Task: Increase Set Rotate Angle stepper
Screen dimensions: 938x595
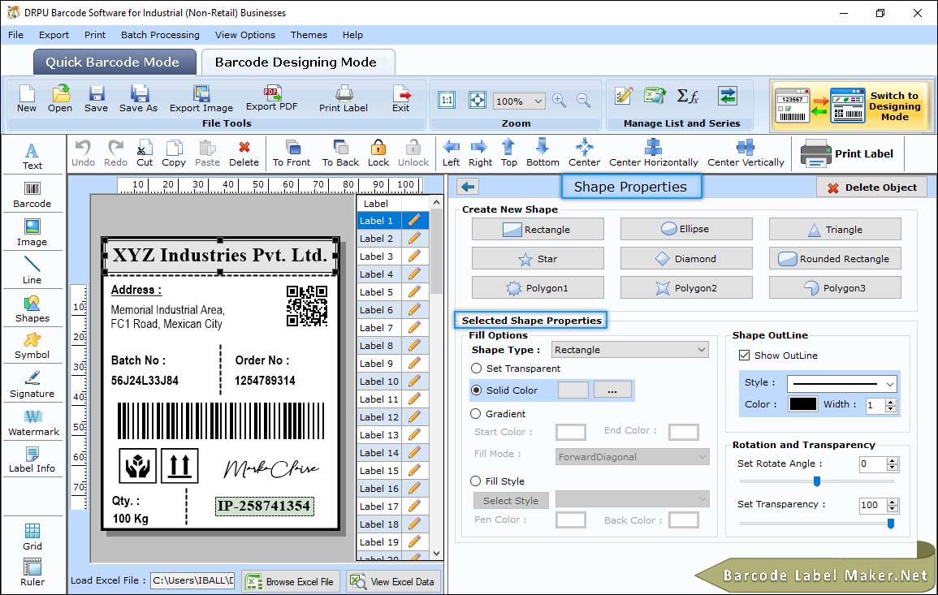Action: coord(893,460)
